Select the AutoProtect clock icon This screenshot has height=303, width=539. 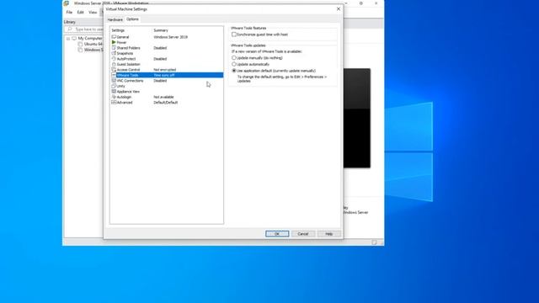tap(114, 59)
